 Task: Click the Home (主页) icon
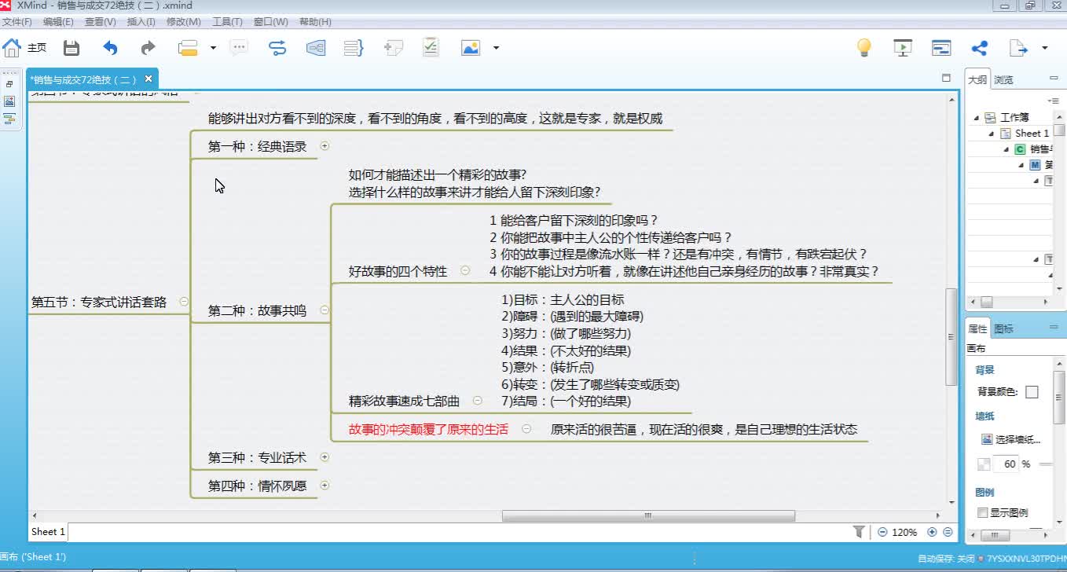coord(12,48)
